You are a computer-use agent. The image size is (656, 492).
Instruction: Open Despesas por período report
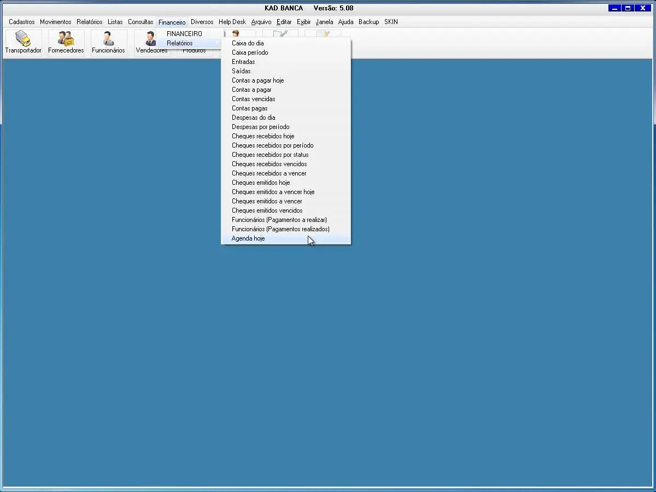click(260, 127)
